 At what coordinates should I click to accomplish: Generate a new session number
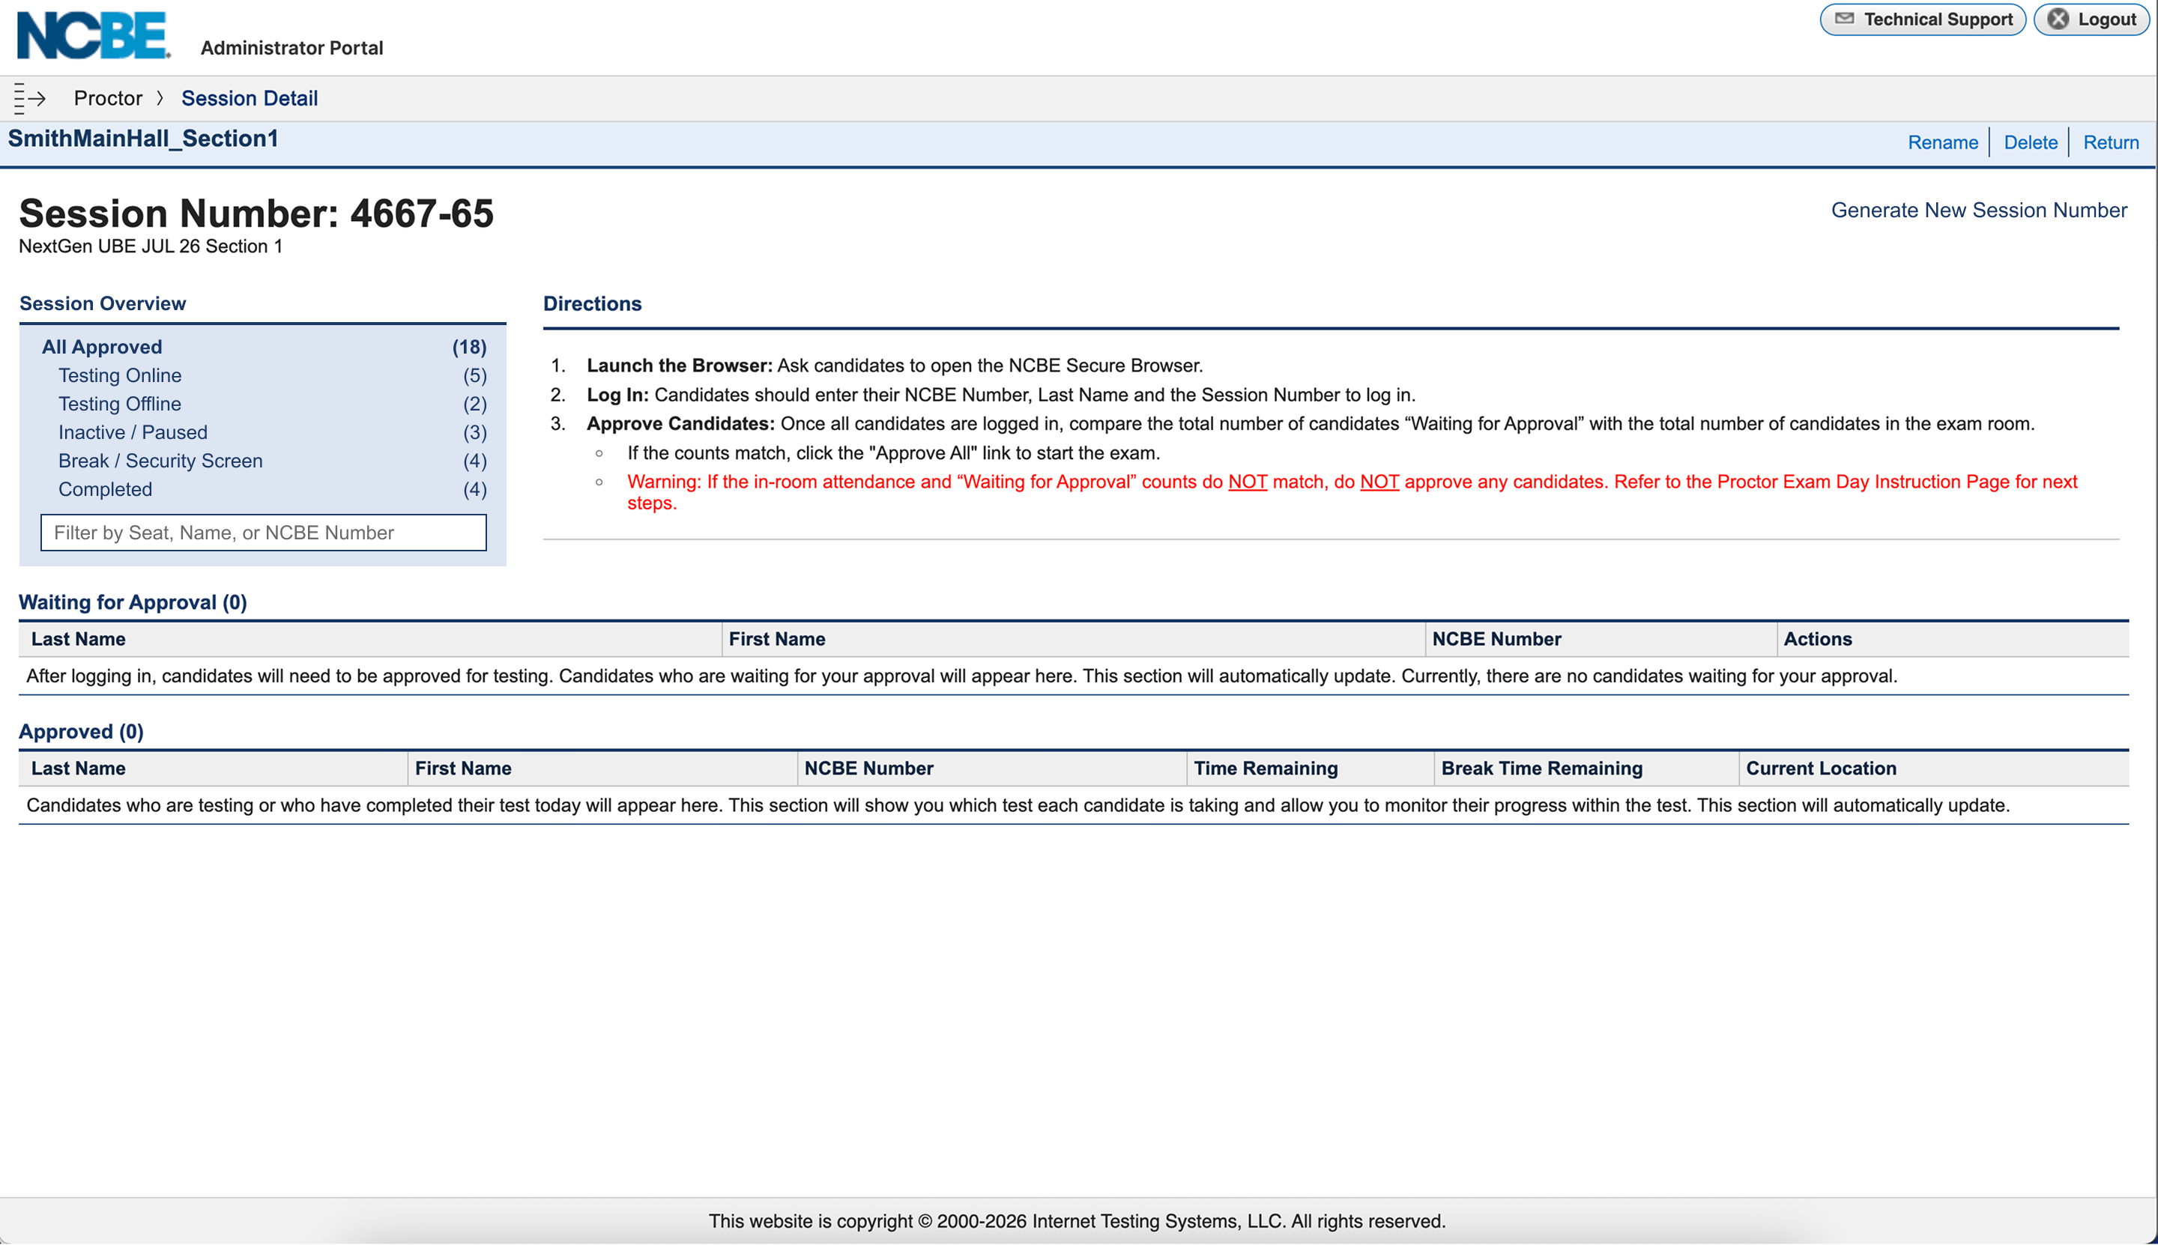1978,210
